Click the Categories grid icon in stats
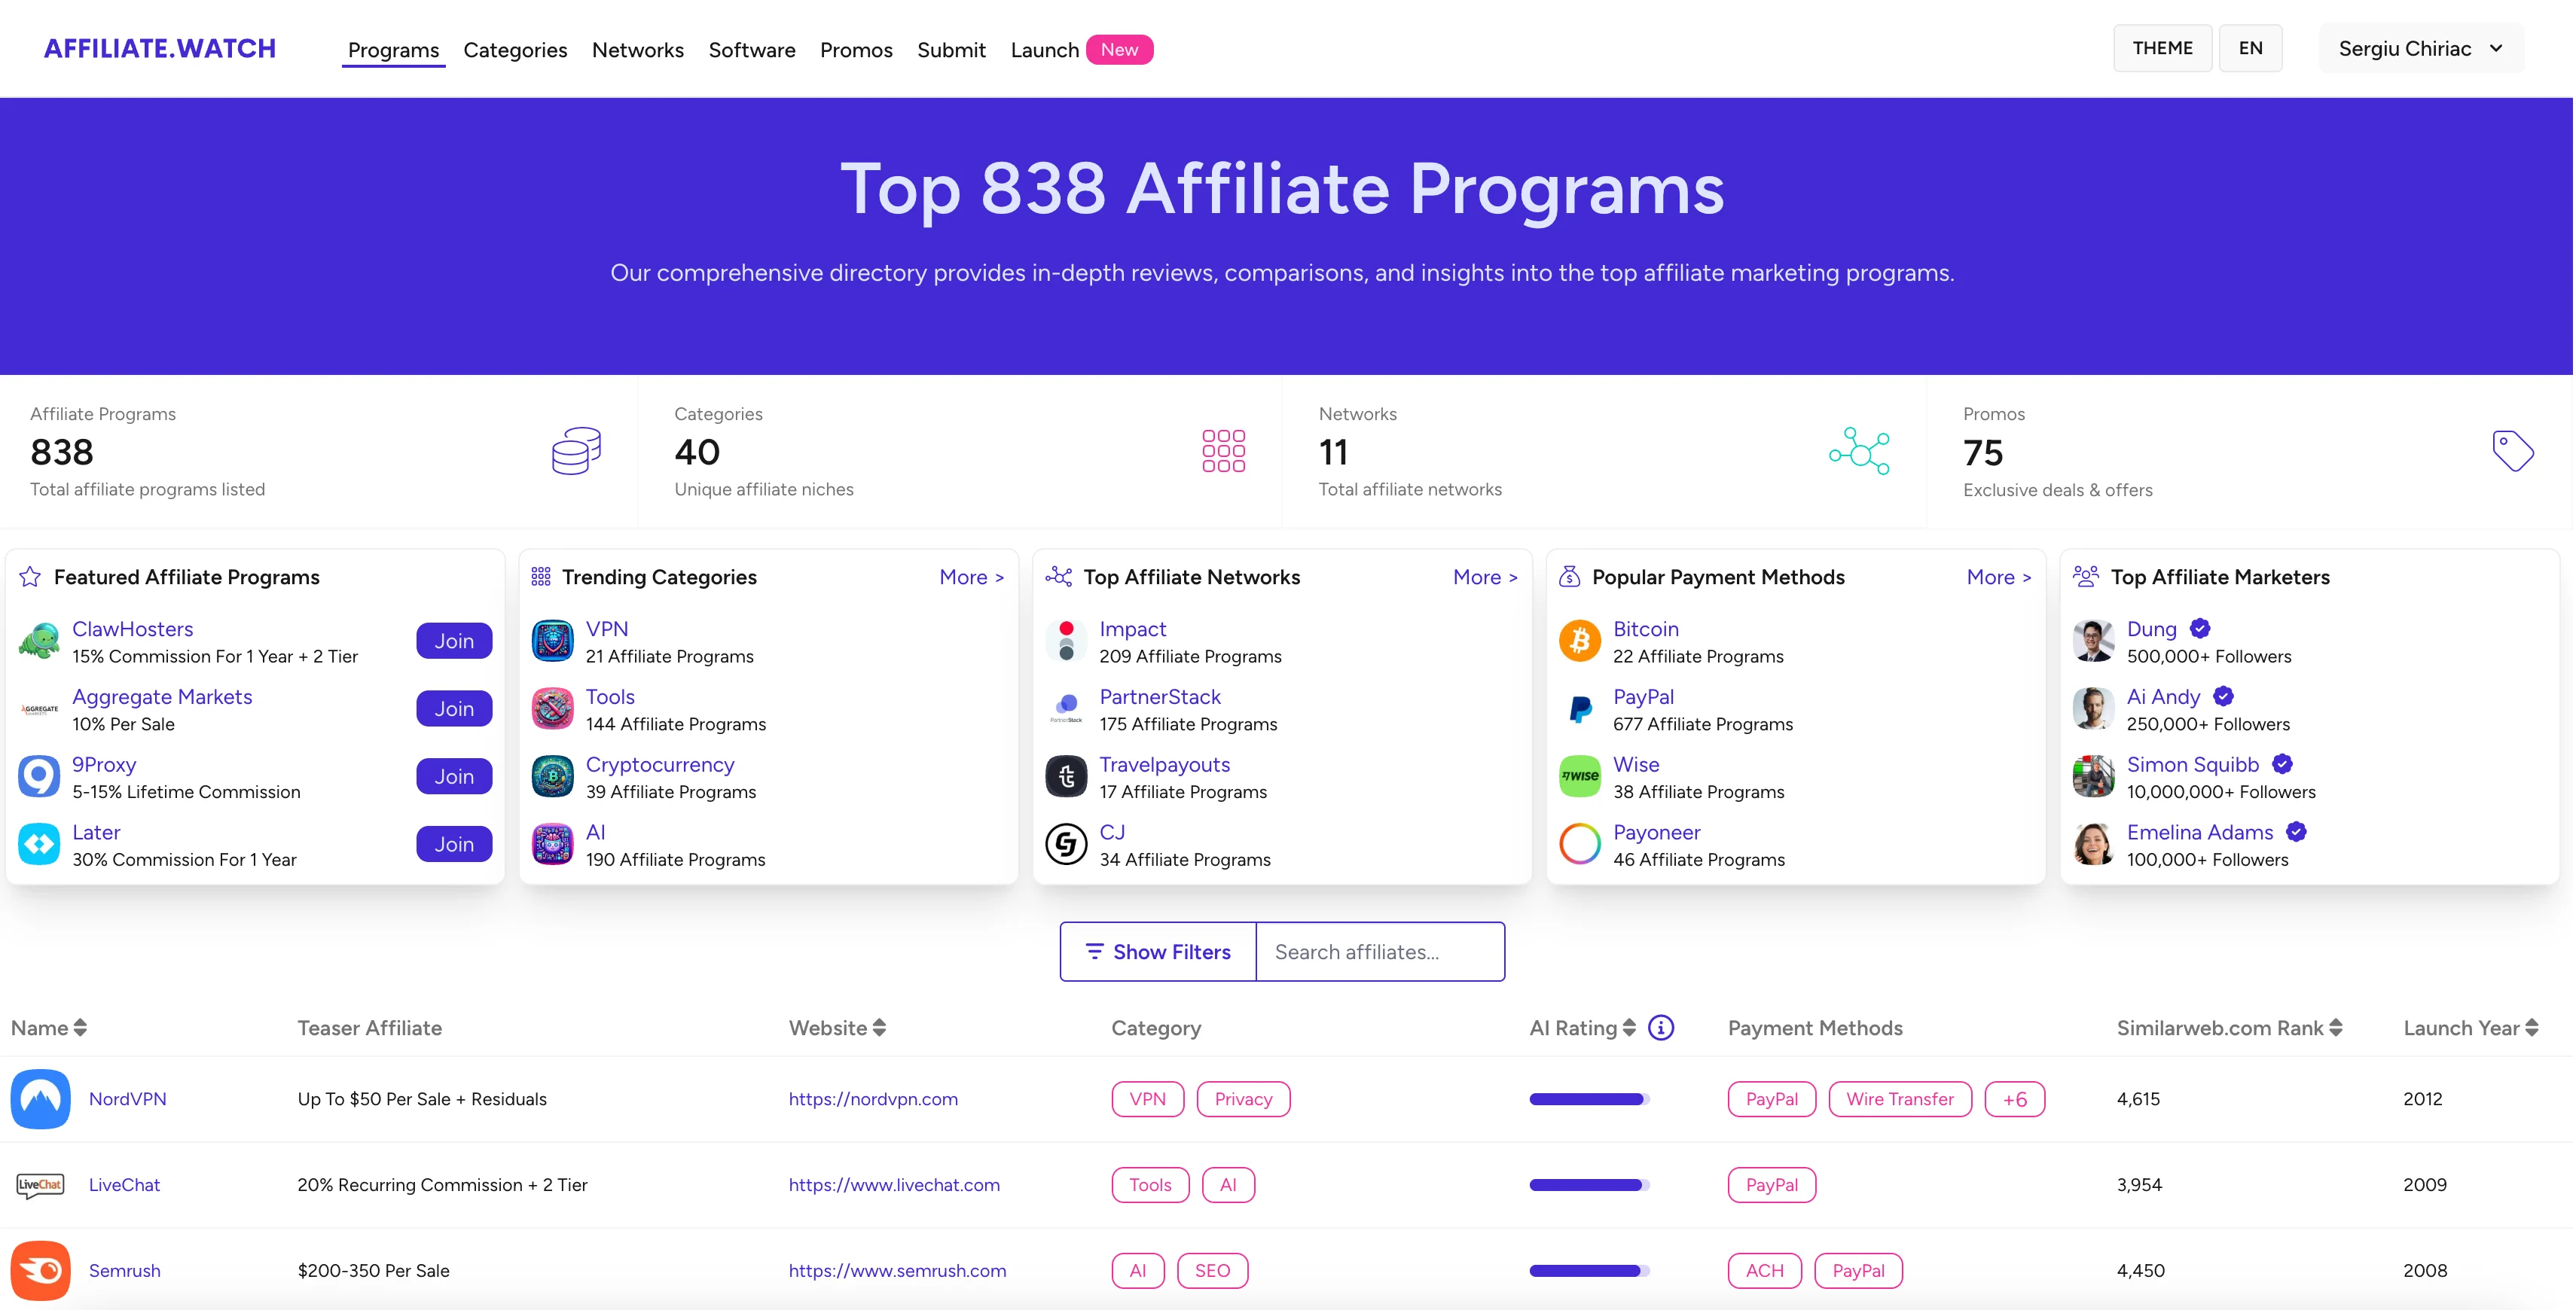The width and height of the screenshot is (2576, 1310). click(1223, 451)
